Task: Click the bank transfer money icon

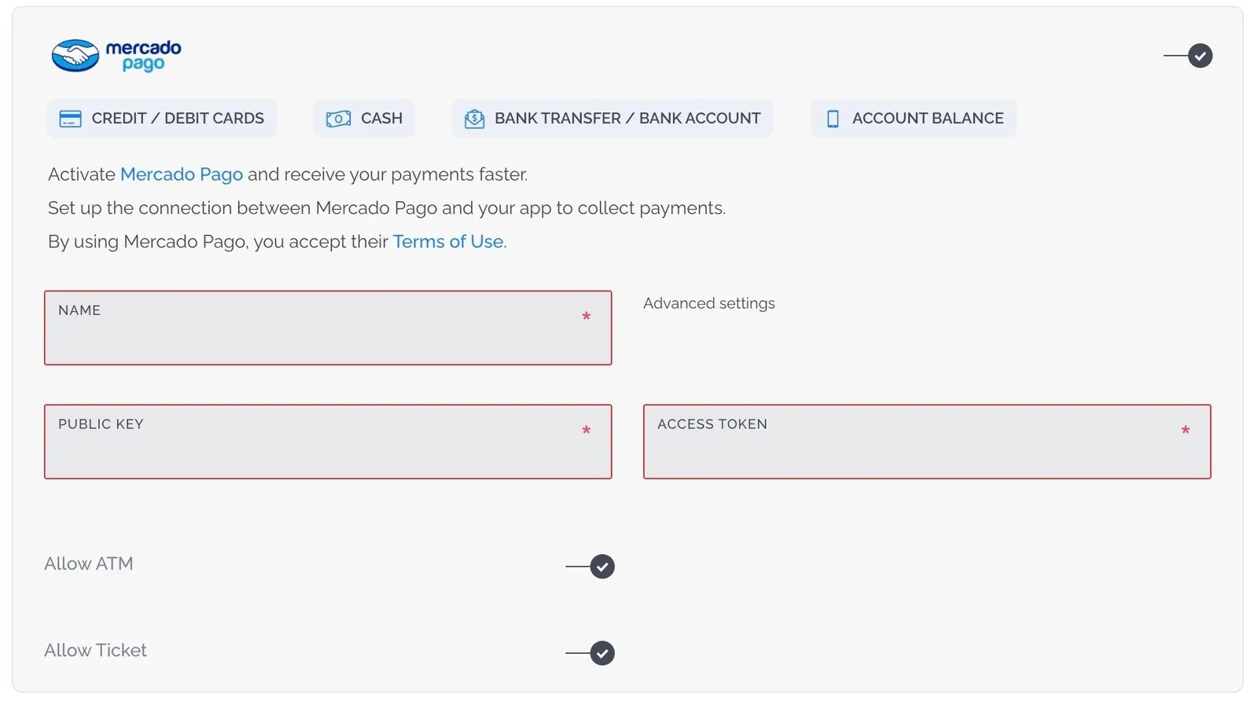Action: [x=474, y=119]
